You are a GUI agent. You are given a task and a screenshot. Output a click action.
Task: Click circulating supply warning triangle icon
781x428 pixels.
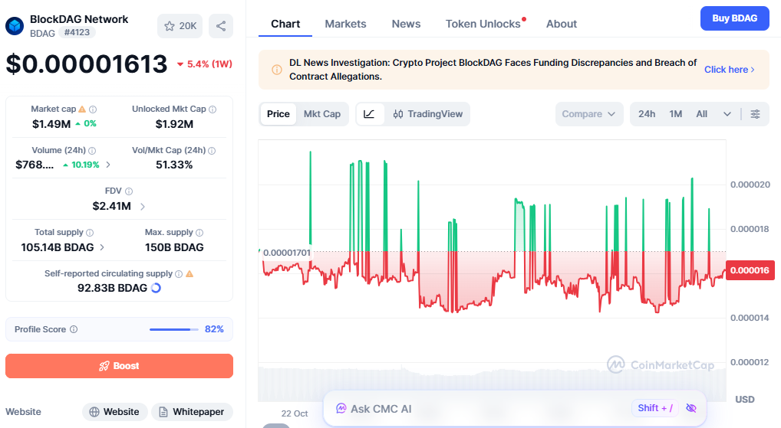click(189, 273)
